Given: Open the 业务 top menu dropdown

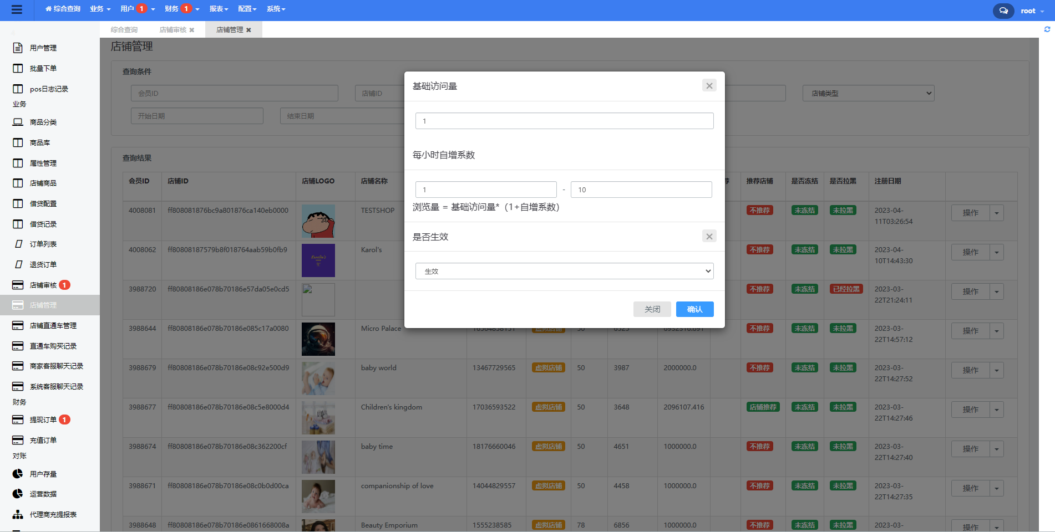Looking at the screenshot, I should pyautogui.click(x=100, y=9).
